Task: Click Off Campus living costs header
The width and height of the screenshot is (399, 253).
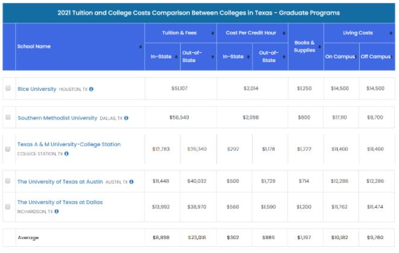Action: click(377, 57)
